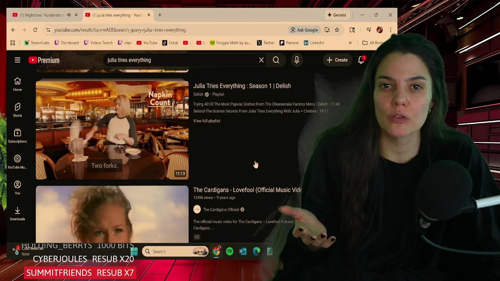500x281 pixels.
Task: Open Microsoft Edge from the taskbar
Action: (257, 252)
